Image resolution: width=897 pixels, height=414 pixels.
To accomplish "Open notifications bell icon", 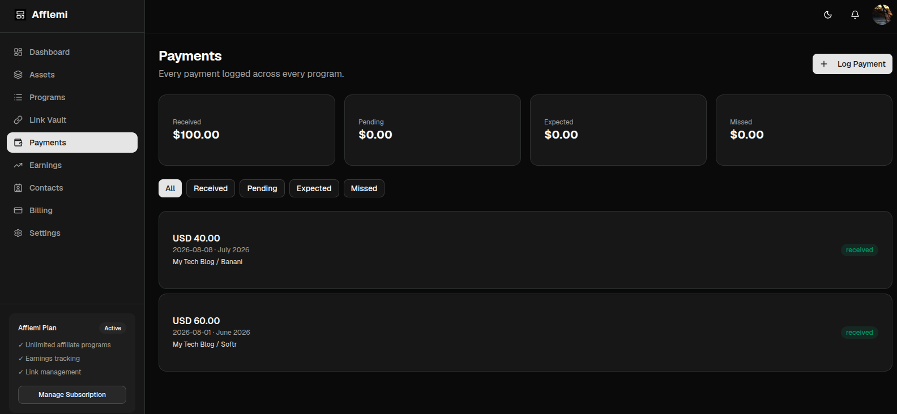I will tap(855, 15).
